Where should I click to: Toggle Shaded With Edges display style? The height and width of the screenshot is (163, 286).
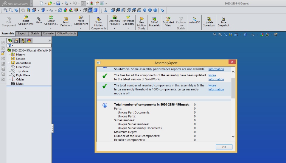[x=90, y=10]
